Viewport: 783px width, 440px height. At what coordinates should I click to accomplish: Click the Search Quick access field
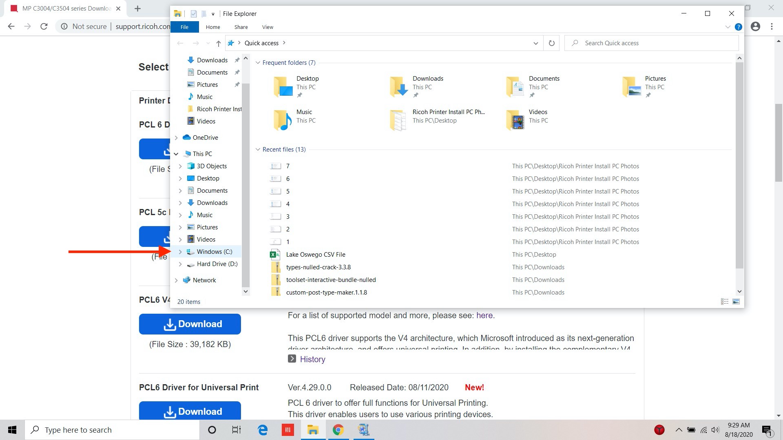[651, 43]
